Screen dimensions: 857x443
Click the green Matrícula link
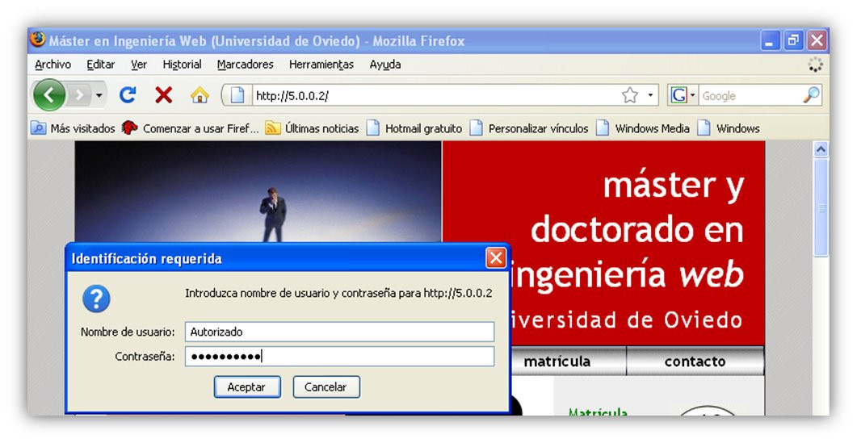click(598, 412)
